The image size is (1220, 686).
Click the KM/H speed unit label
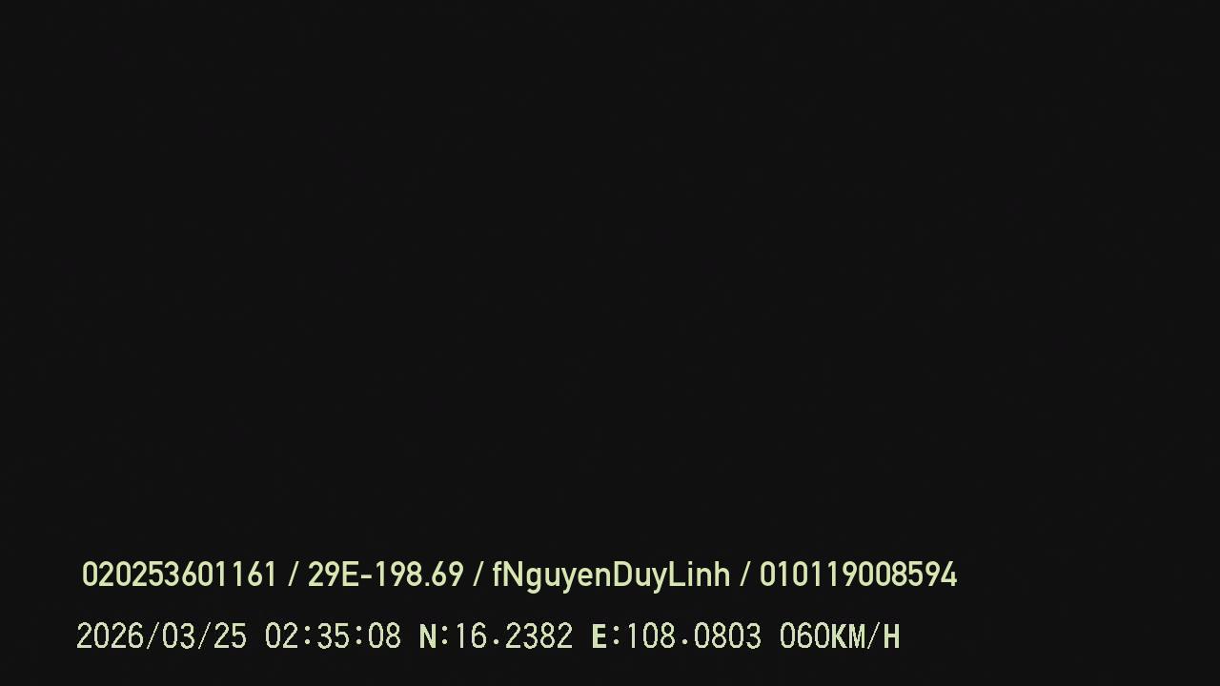(x=865, y=636)
